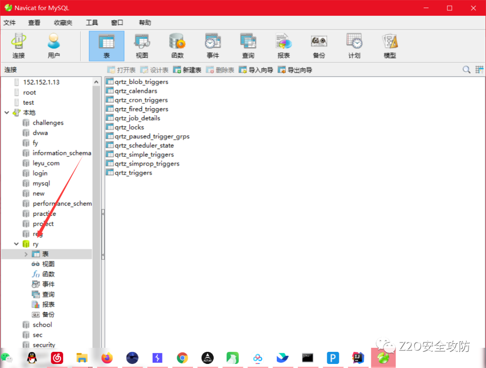Image resolution: width=486 pixels, height=368 pixels.
Task: Expand the 表 node under ry
Action: [26, 254]
